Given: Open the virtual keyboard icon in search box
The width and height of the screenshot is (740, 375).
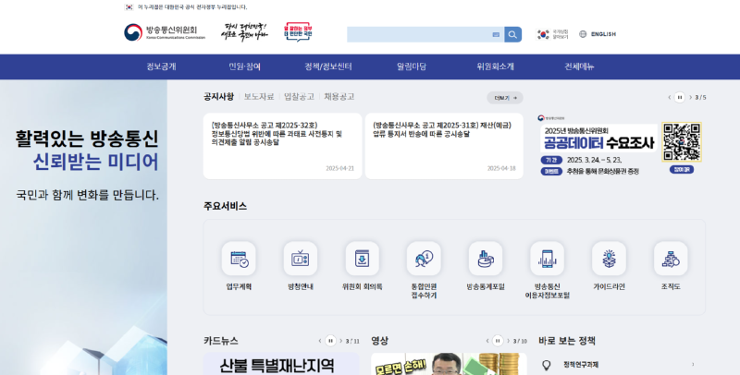Looking at the screenshot, I should [x=496, y=35].
